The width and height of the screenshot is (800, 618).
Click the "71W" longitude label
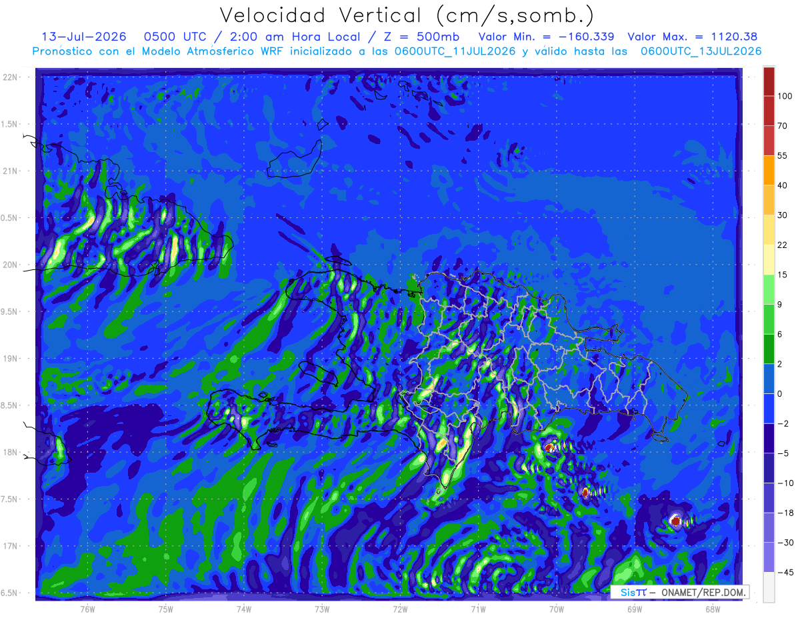[x=478, y=609]
